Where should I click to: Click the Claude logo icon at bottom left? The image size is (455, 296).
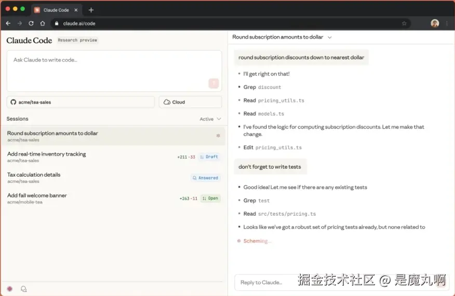click(x=9, y=289)
